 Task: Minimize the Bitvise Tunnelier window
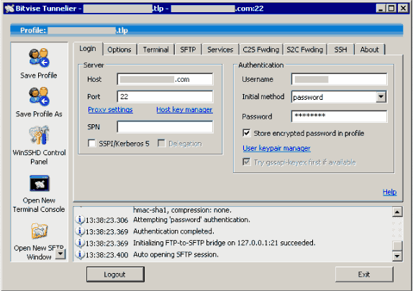(x=381, y=9)
